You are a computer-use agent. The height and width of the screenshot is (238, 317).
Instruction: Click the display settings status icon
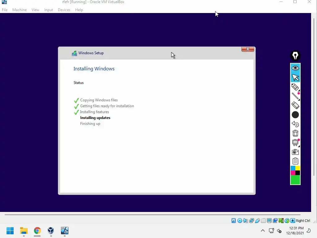[x=269, y=221]
